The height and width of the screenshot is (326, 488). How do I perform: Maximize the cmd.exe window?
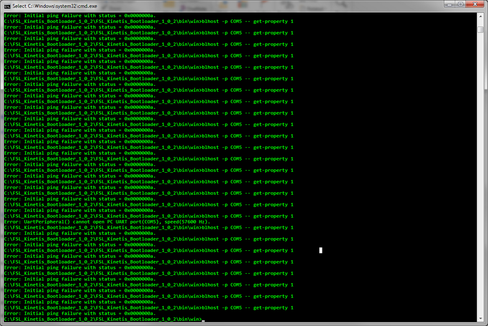pos(460,4)
